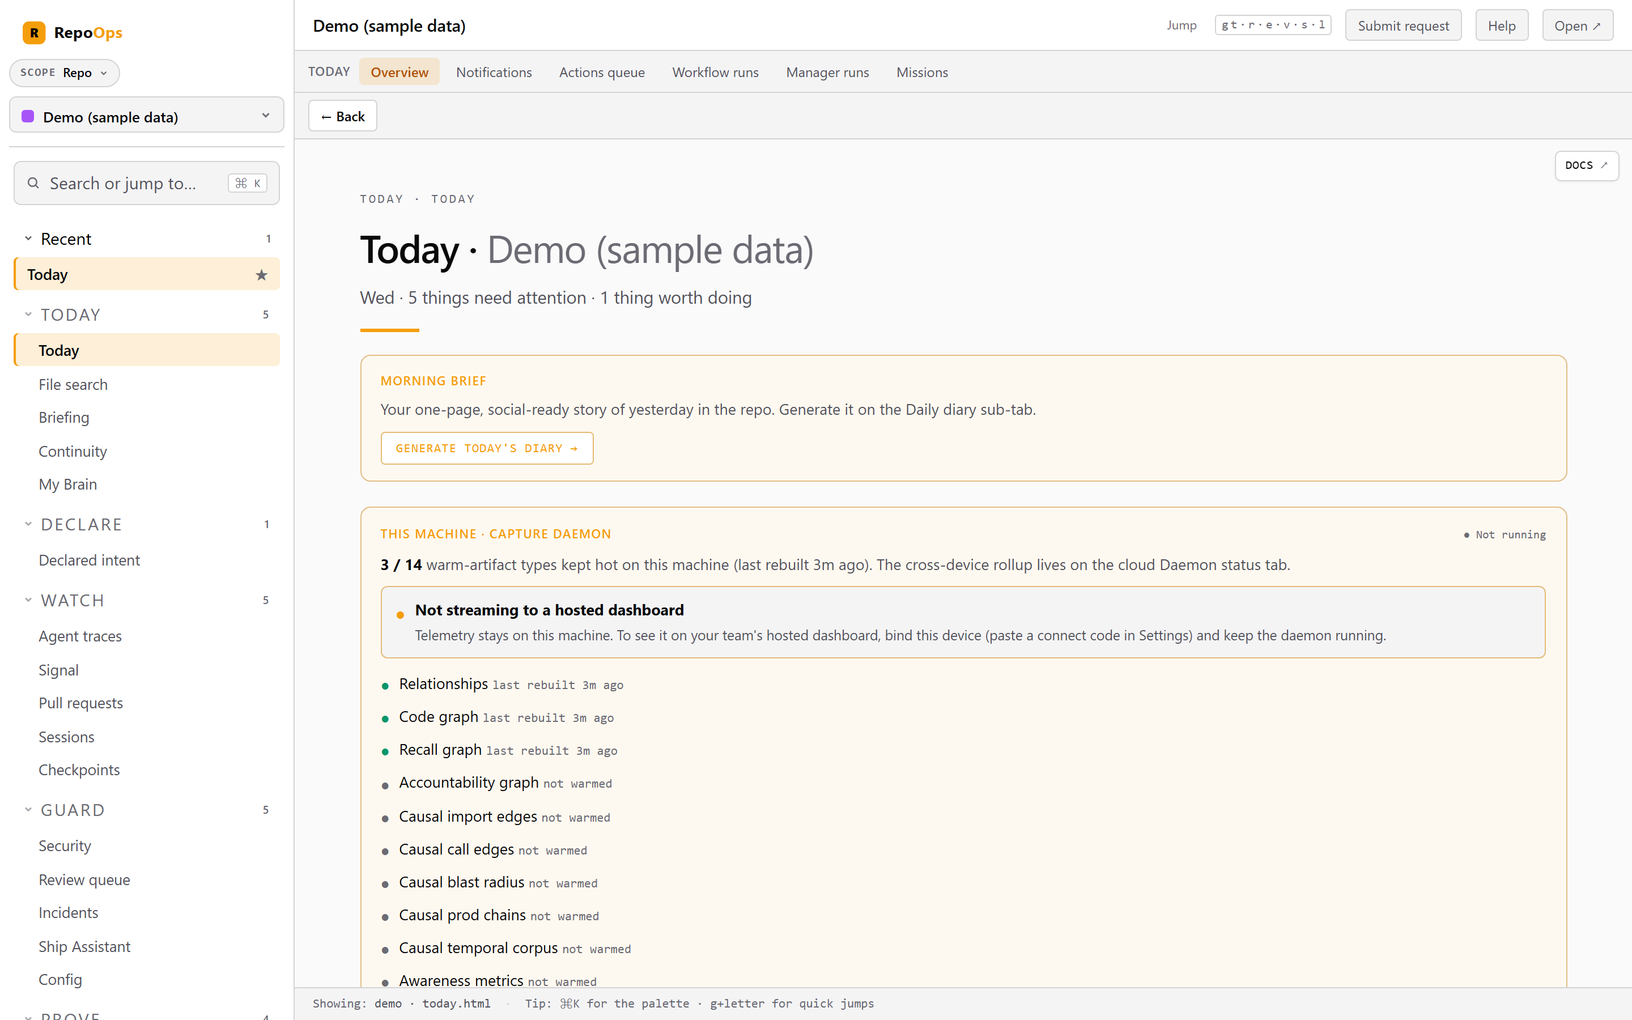Click 'Showing: demo · today.html' status text
Viewport: 1632px width, 1020px height.
401,1004
